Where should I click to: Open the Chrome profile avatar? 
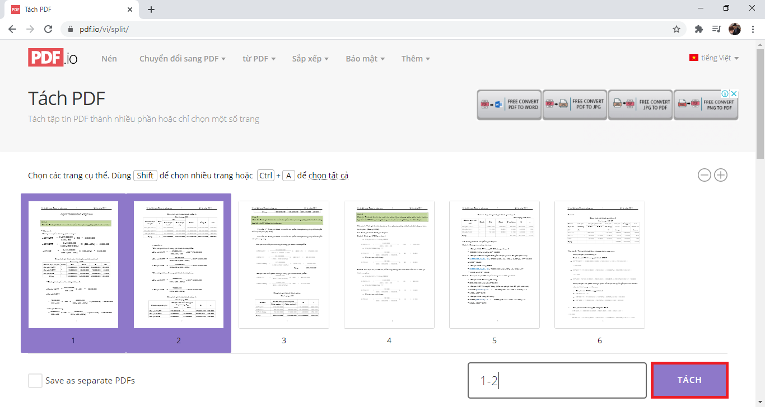tap(735, 29)
